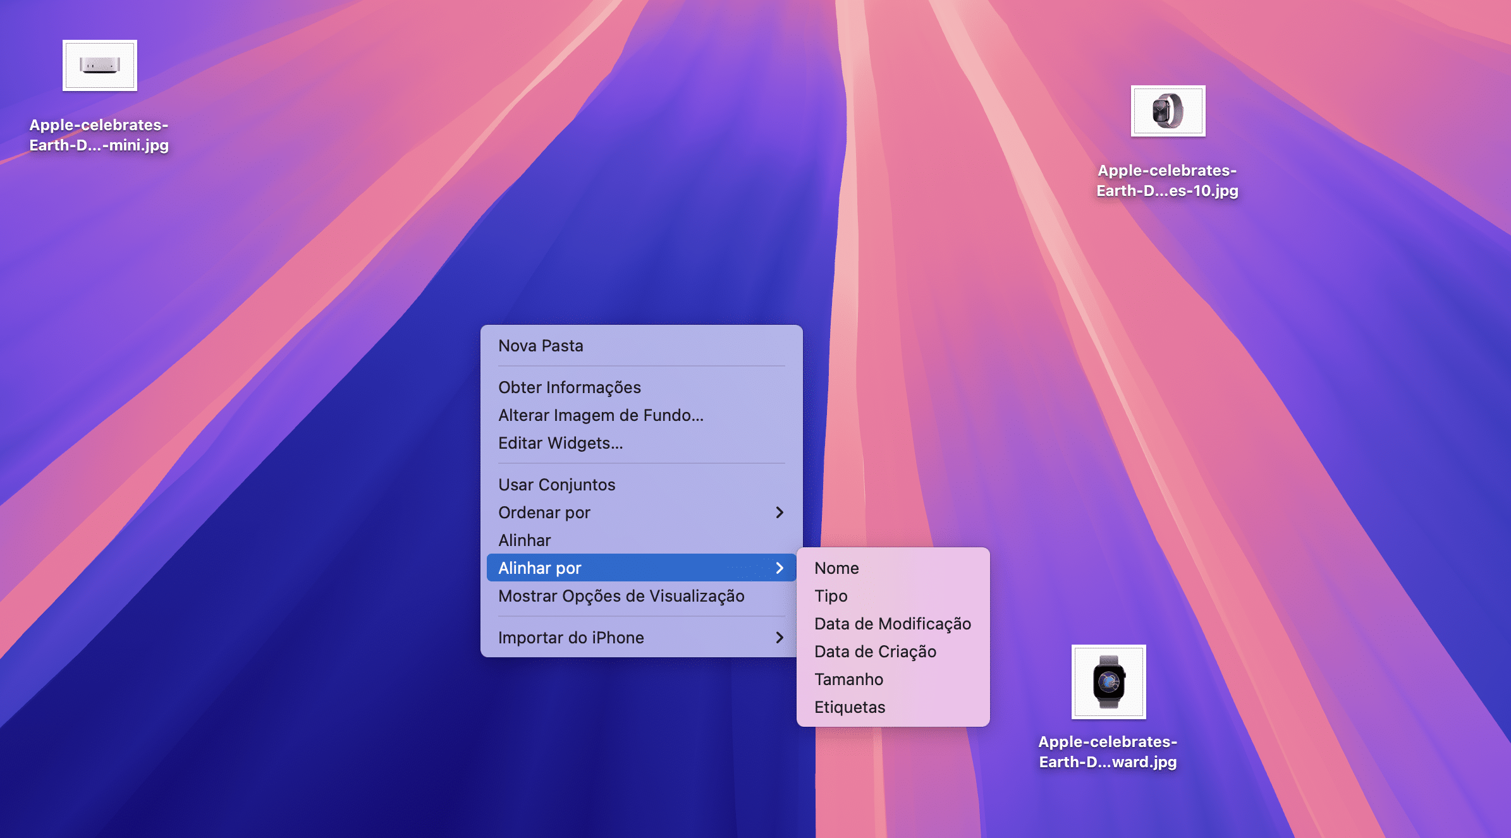
Task: Open Obter Informações
Action: click(641, 387)
